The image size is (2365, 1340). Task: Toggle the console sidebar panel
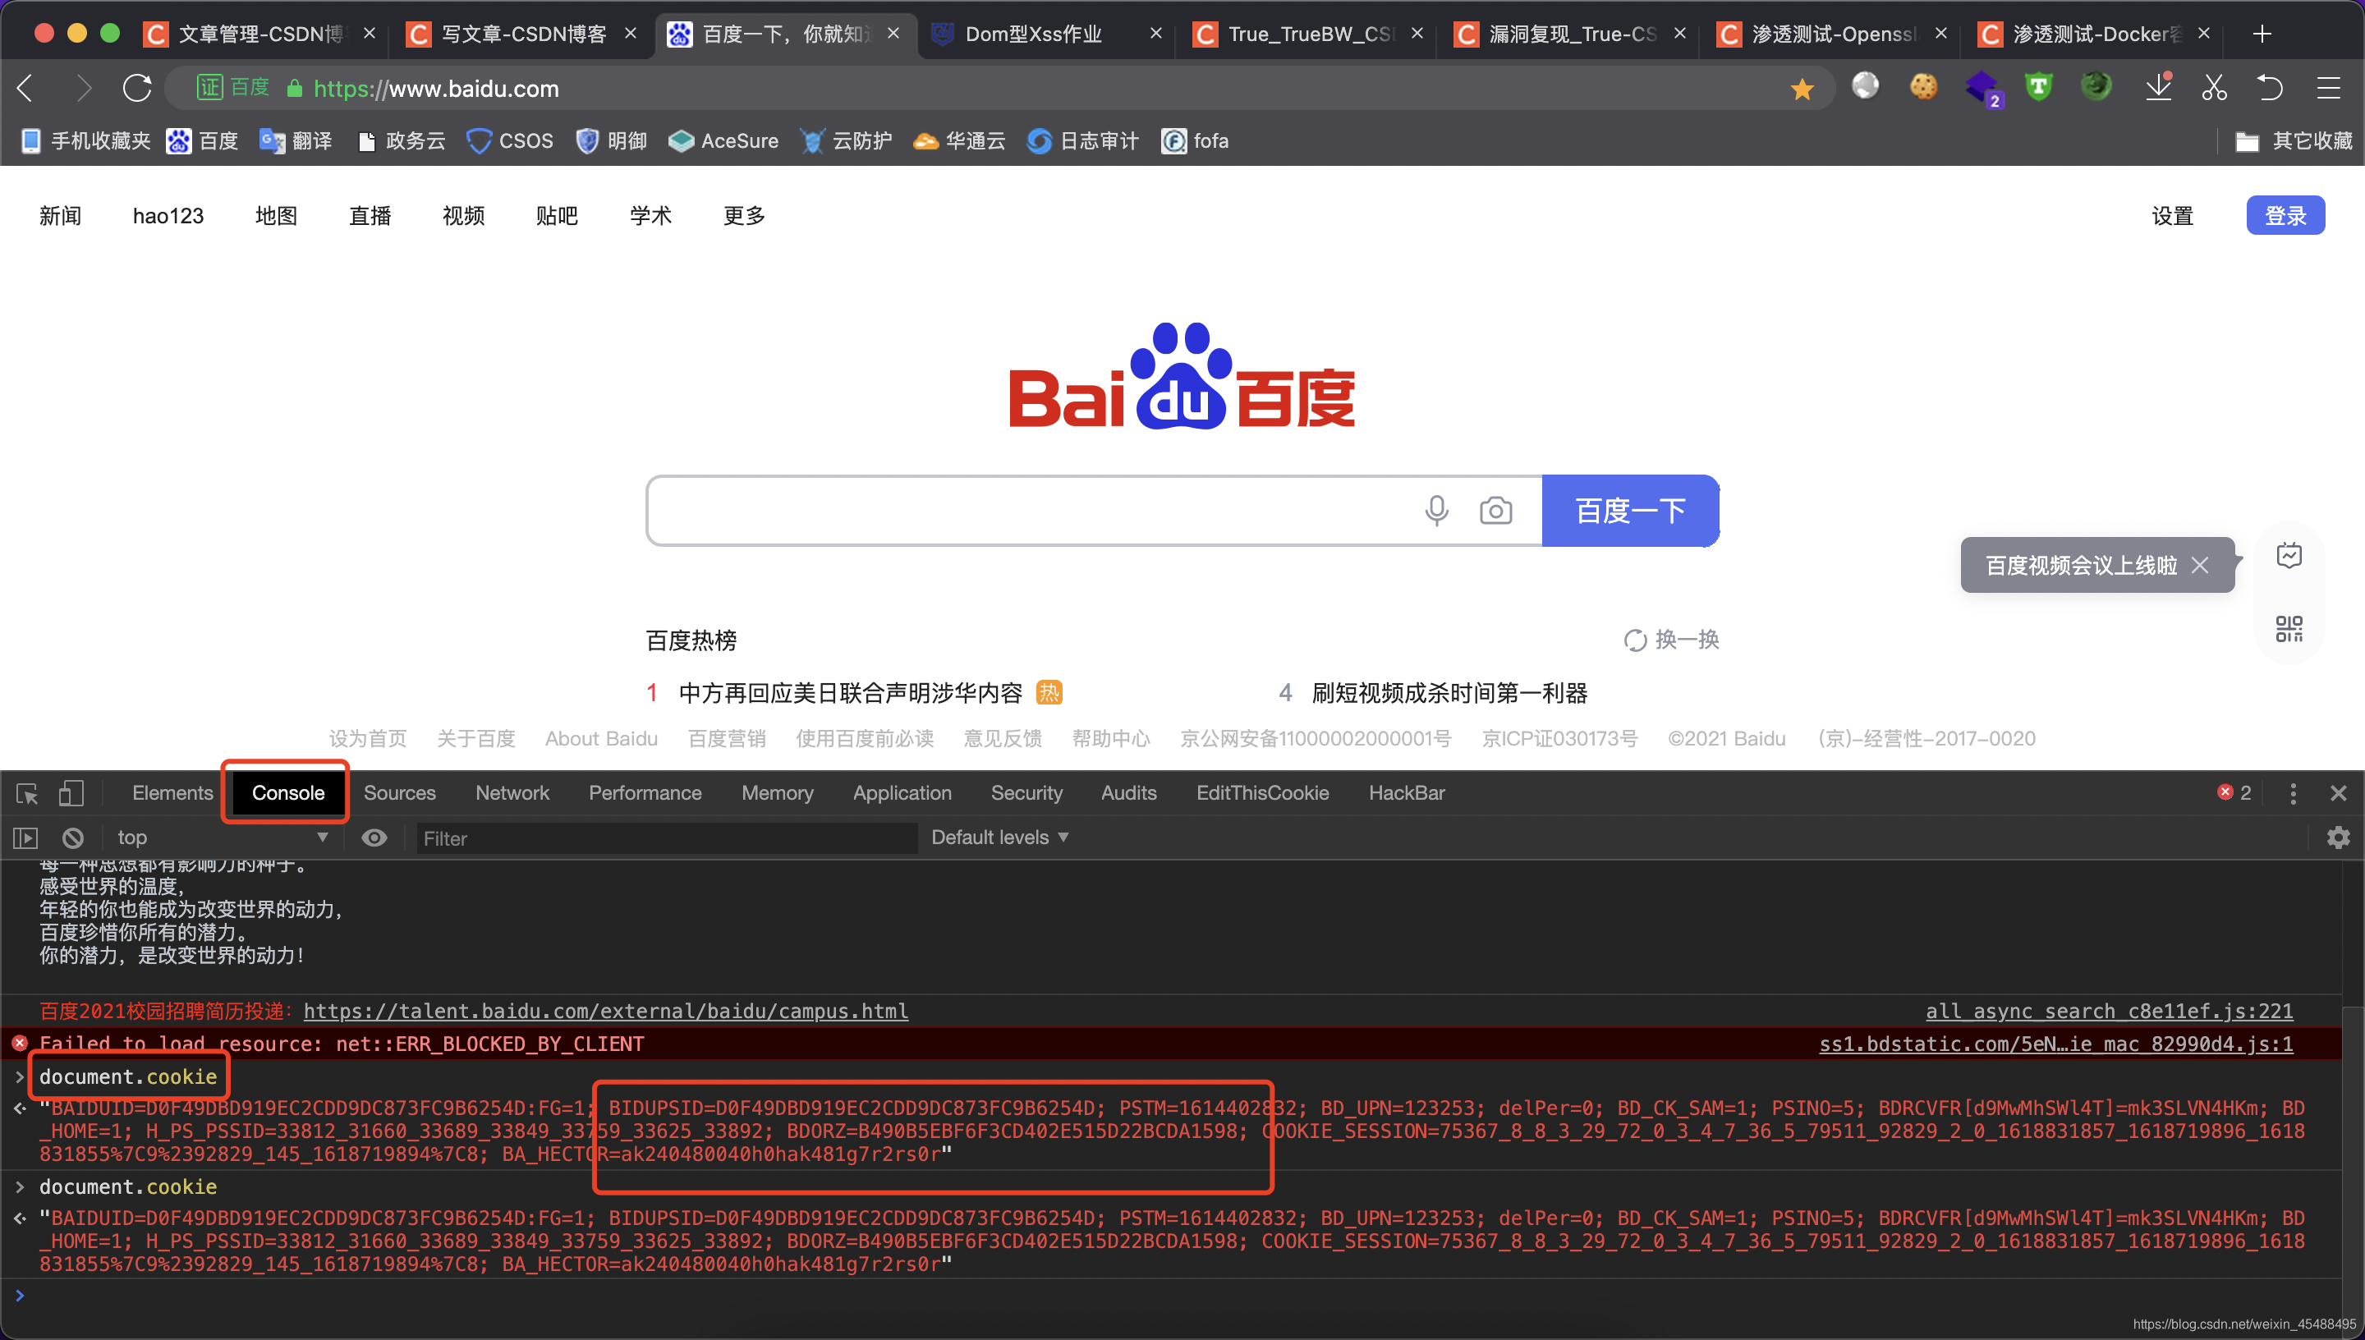tap(25, 837)
